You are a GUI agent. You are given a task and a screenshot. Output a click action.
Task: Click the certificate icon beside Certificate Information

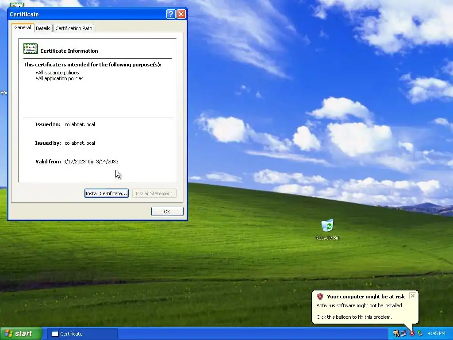click(31, 49)
